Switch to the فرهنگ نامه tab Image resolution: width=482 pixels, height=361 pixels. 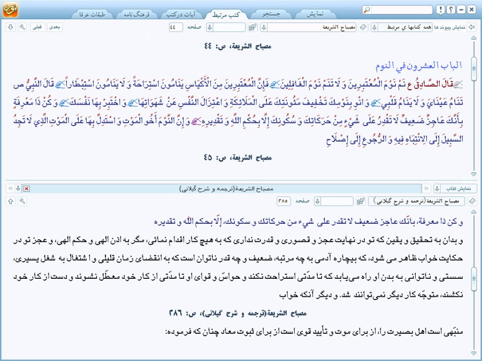click(136, 14)
